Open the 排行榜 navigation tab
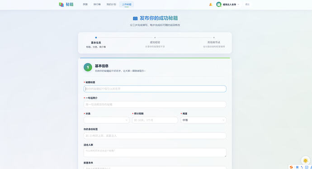The height and width of the screenshot is (169, 312). (x=97, y=5)
